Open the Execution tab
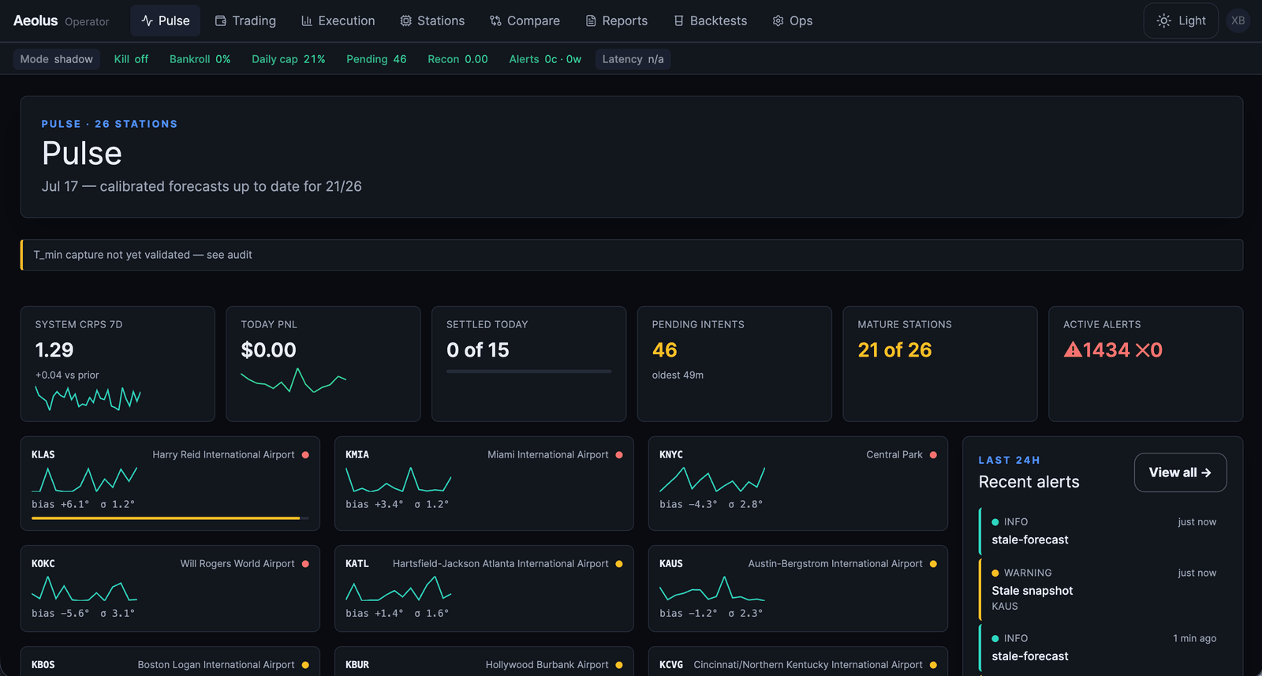 (338, 21)
